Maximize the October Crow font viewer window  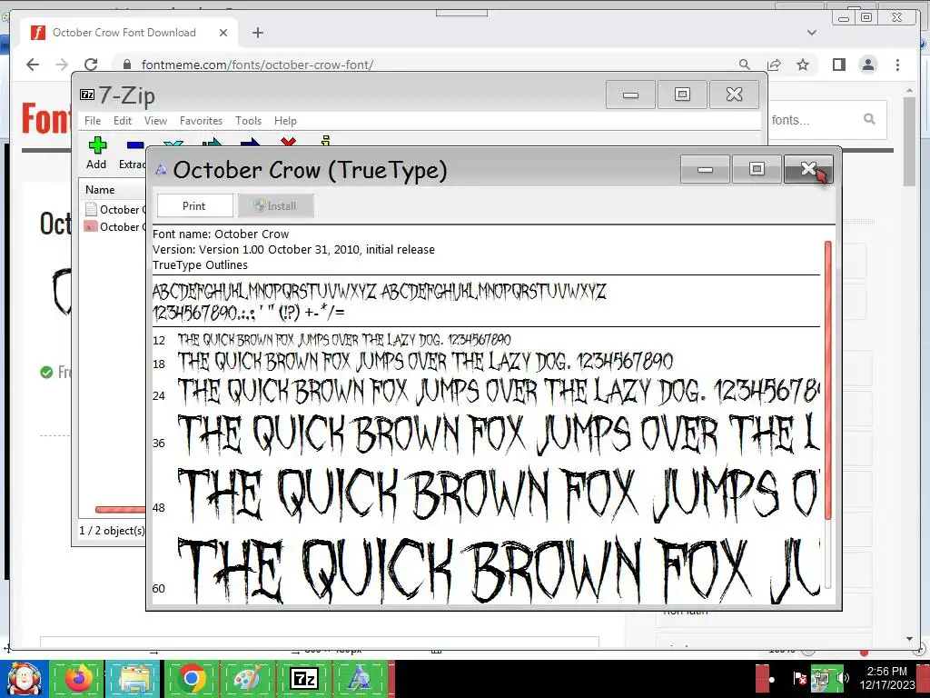click(x=757, y=169)
